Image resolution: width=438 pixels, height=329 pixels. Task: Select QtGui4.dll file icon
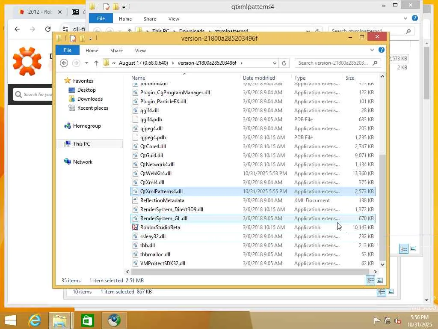point(135,155)
